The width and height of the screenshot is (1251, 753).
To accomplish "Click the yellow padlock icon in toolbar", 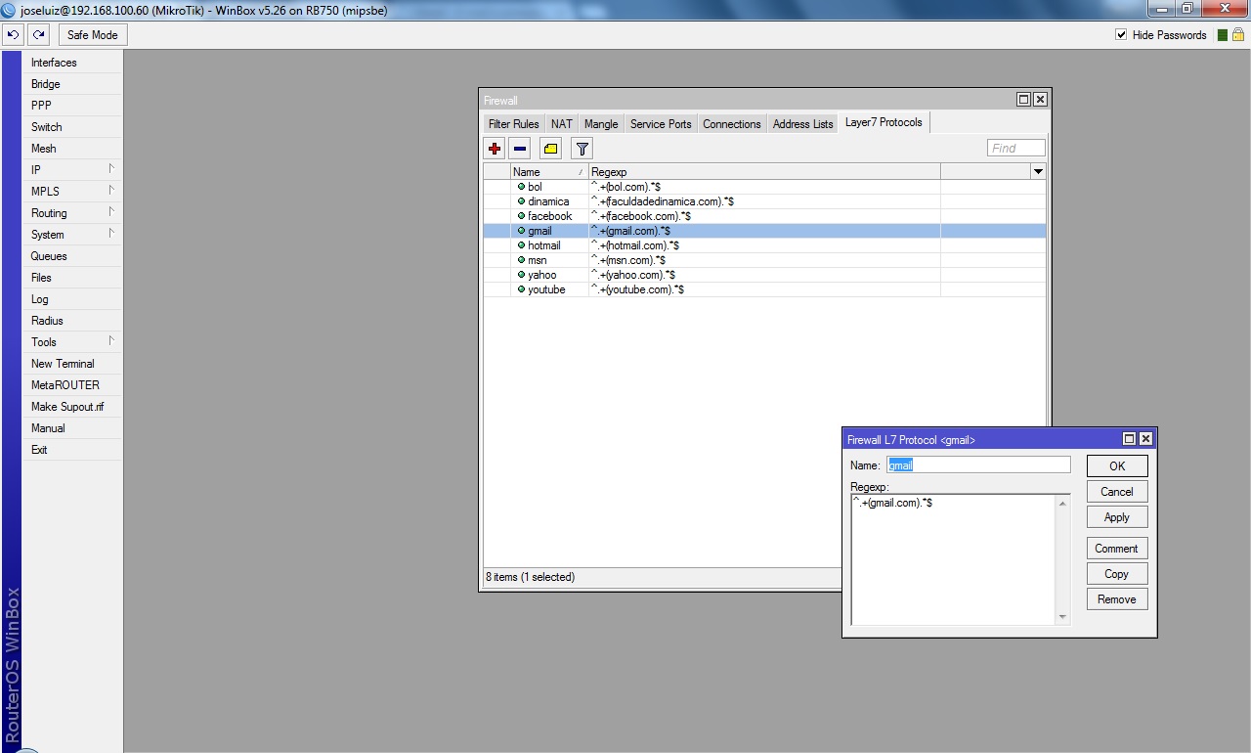I will 1237,35.
